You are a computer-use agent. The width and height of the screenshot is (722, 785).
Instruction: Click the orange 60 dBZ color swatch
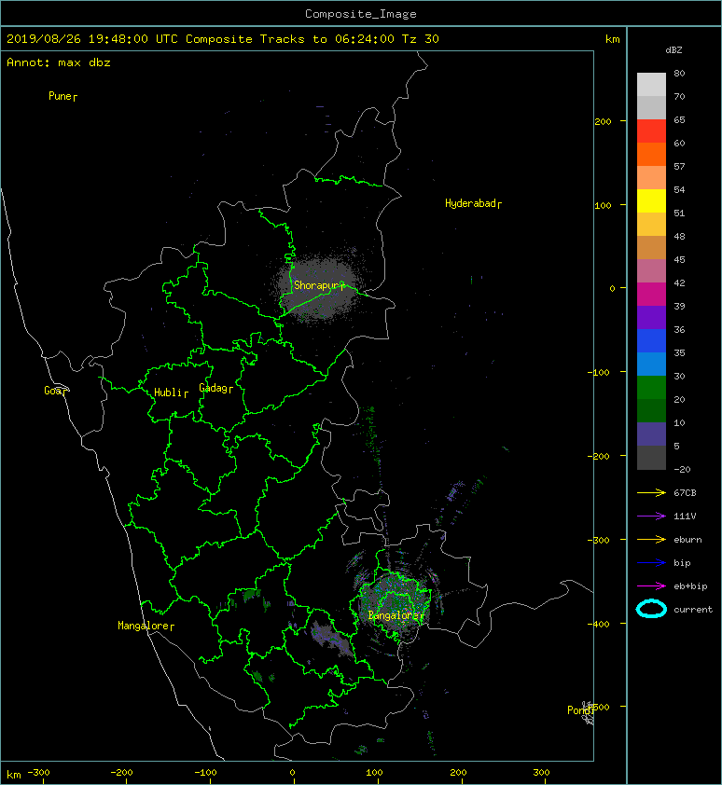click(x=651, y=154)
